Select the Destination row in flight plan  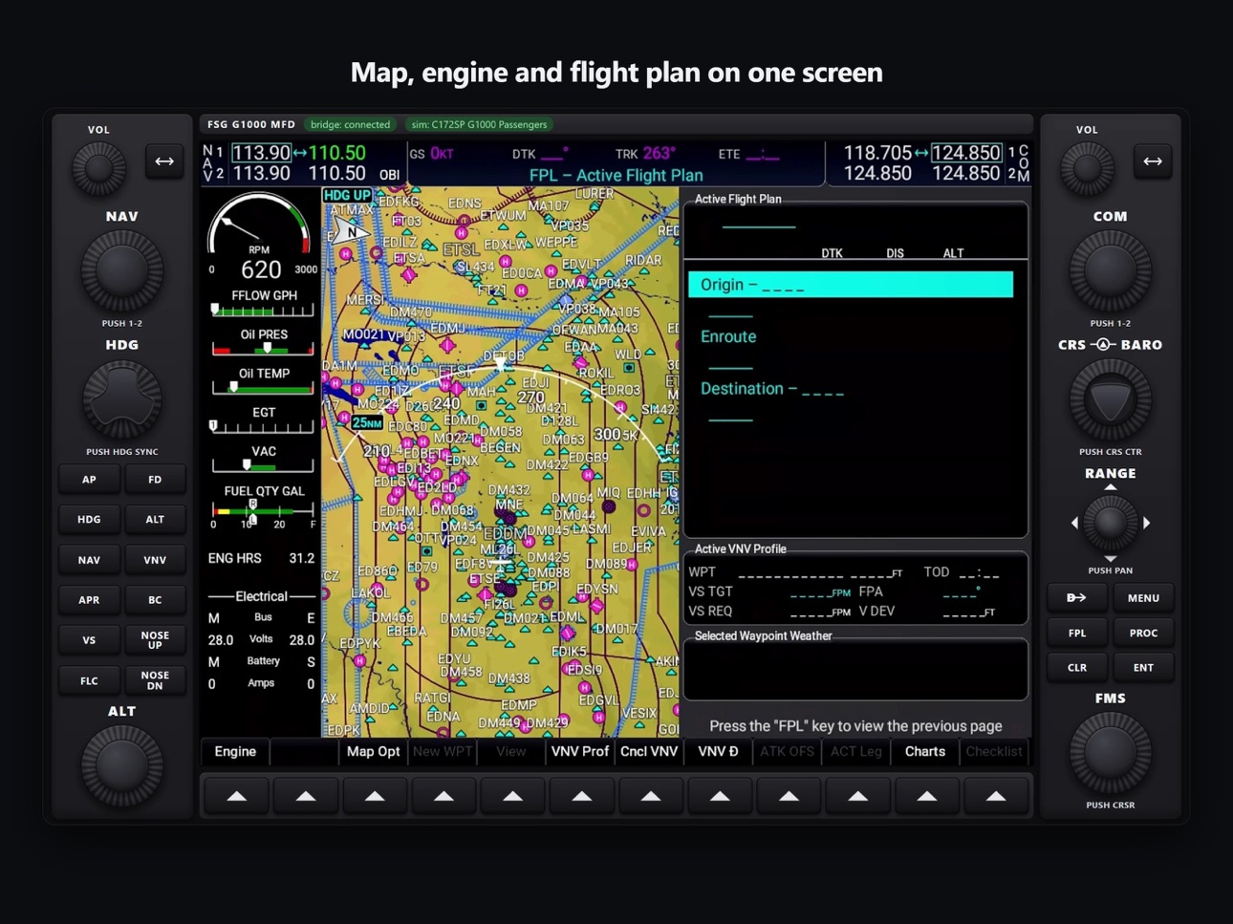(771, 389)
